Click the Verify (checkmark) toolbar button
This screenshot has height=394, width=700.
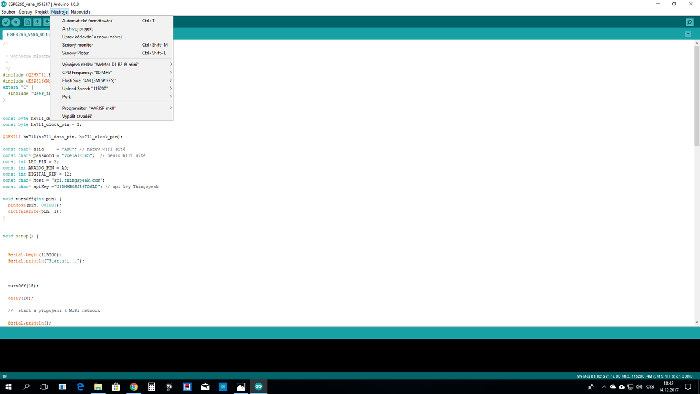pyautogui.click(x=7, y=22)
